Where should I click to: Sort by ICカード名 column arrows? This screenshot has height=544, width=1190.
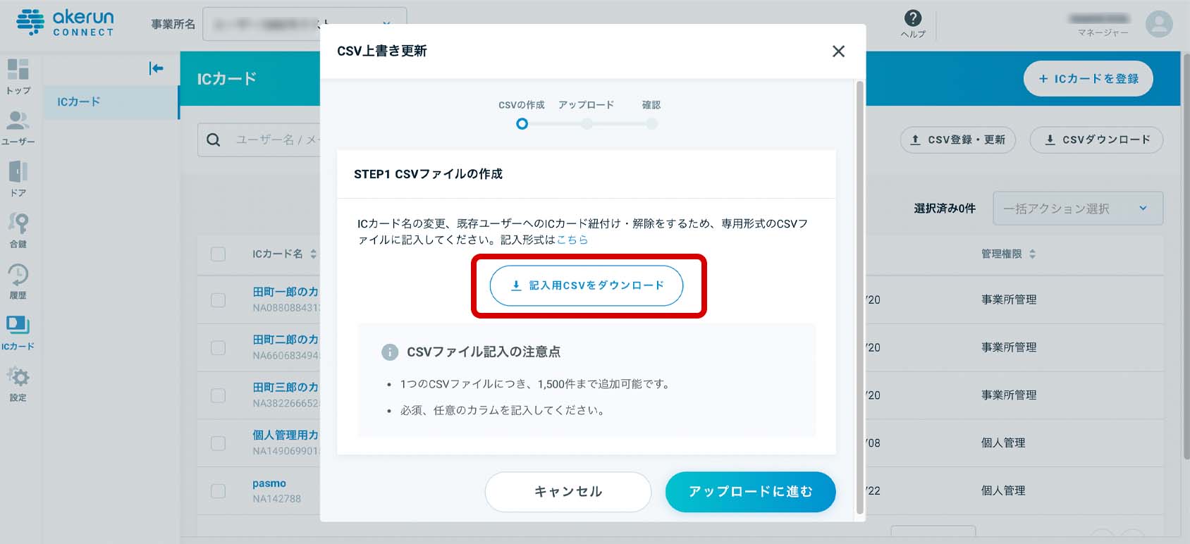pos(313,254)
